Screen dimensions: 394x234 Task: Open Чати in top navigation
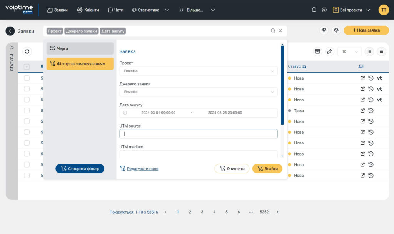coord(115,10)
